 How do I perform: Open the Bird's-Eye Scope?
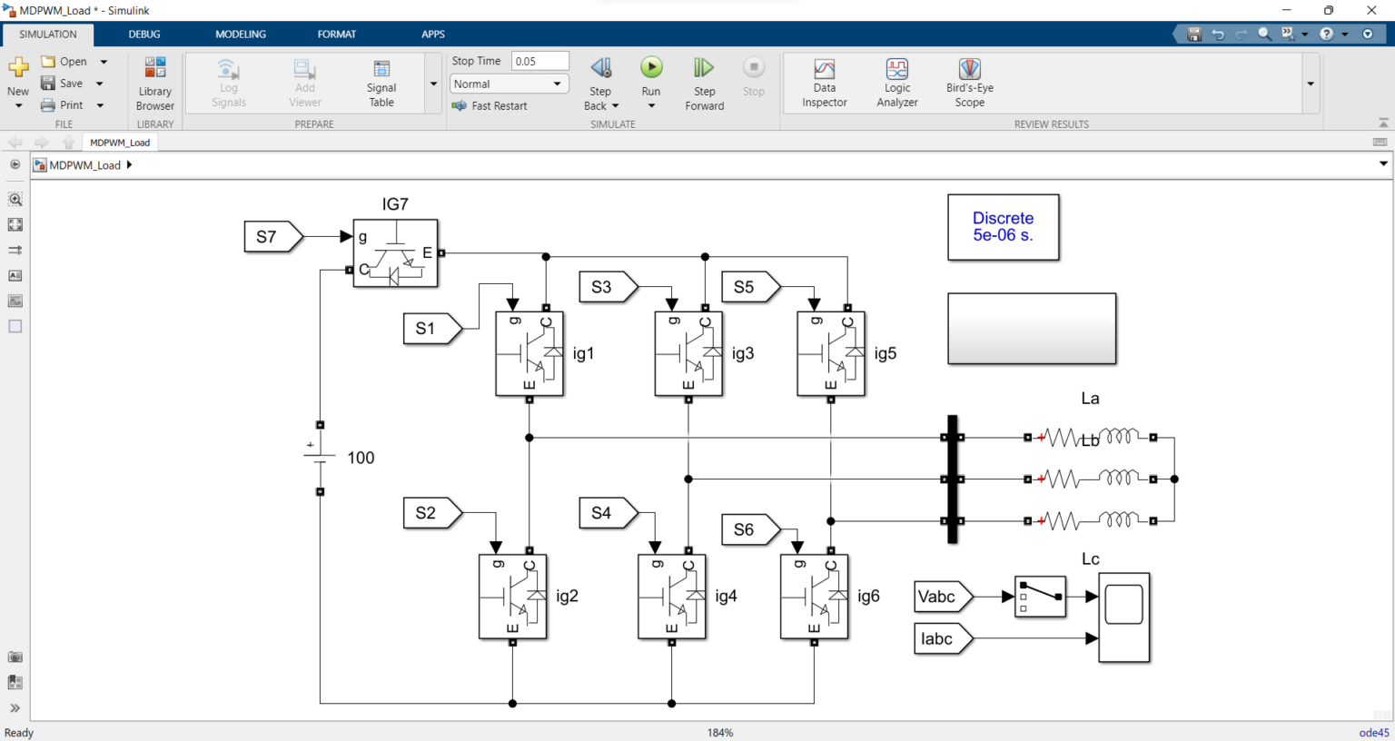point(970,84)
